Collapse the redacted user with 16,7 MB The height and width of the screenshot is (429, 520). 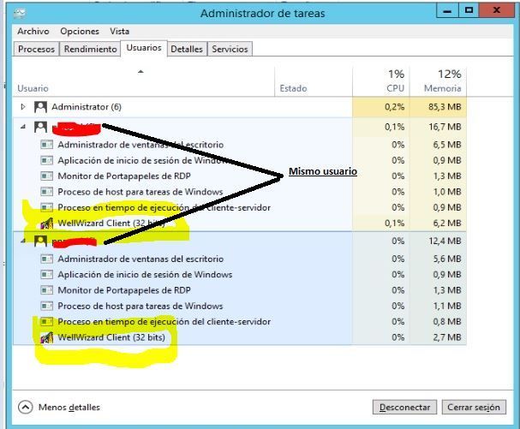coord(23,127)
